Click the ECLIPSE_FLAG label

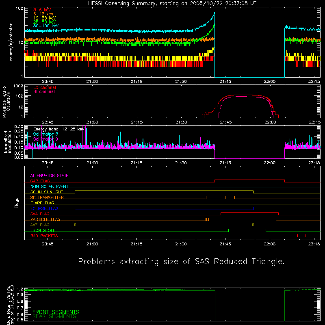[44, 208]
